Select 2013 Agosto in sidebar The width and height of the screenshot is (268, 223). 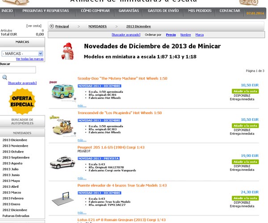point(13,163)
